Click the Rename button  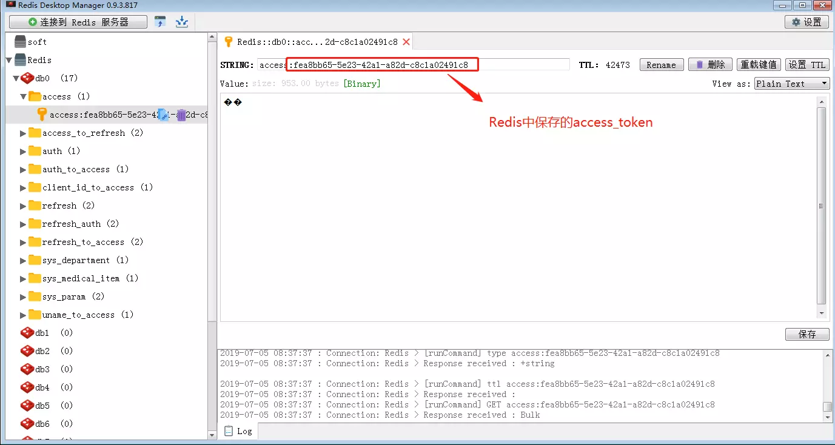(662, 65)
